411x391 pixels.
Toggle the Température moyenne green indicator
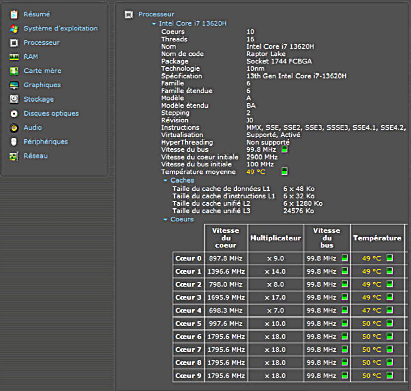284,171
